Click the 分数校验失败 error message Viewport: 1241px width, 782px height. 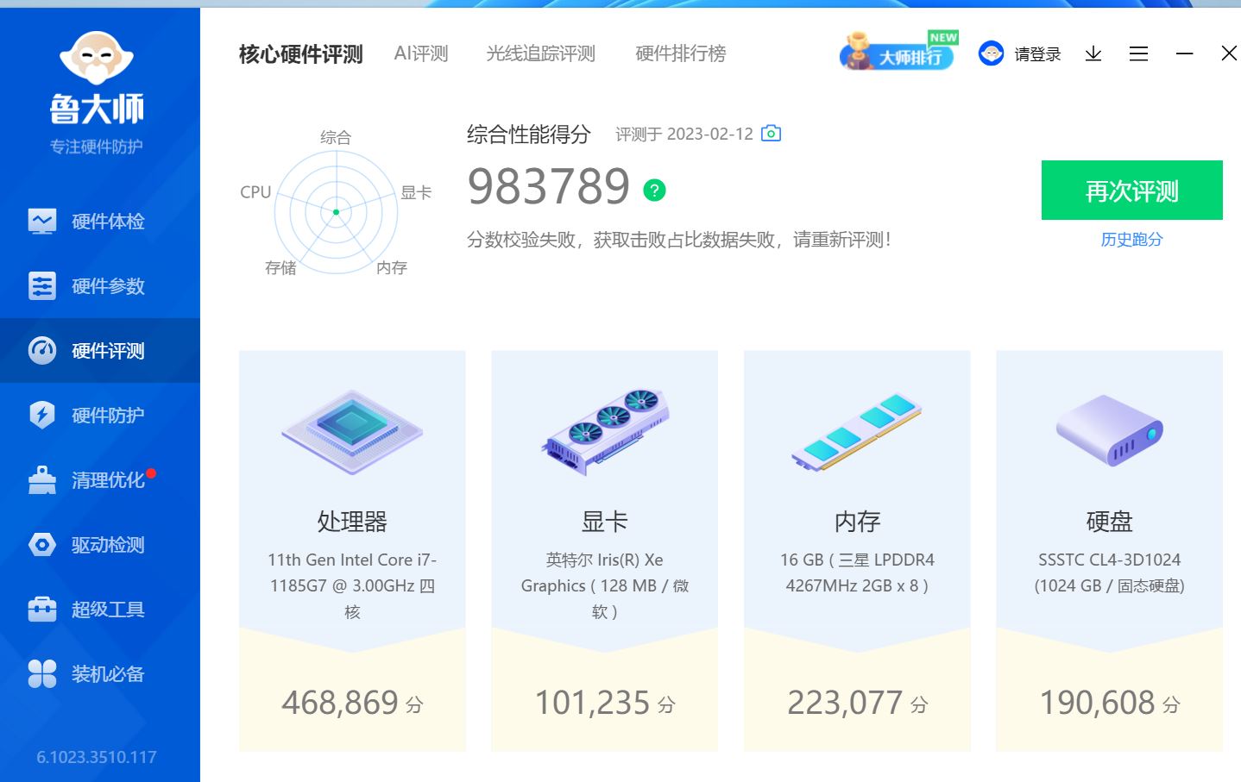(678, 240)
